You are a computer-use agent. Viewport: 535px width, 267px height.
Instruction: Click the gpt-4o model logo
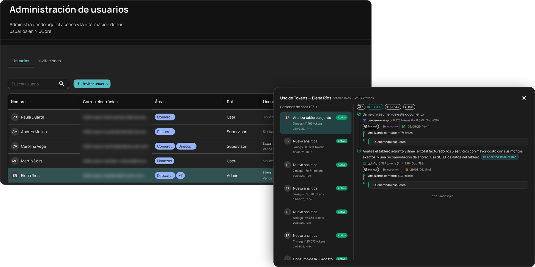point(364,163)
